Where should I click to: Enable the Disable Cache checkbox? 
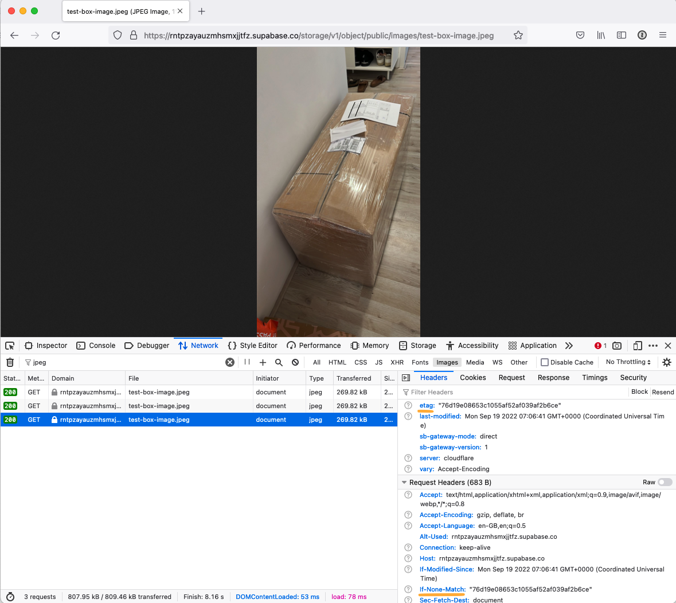coord(545,362)
